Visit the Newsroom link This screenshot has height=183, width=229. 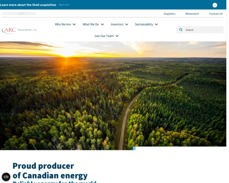(x=192, y=14)
